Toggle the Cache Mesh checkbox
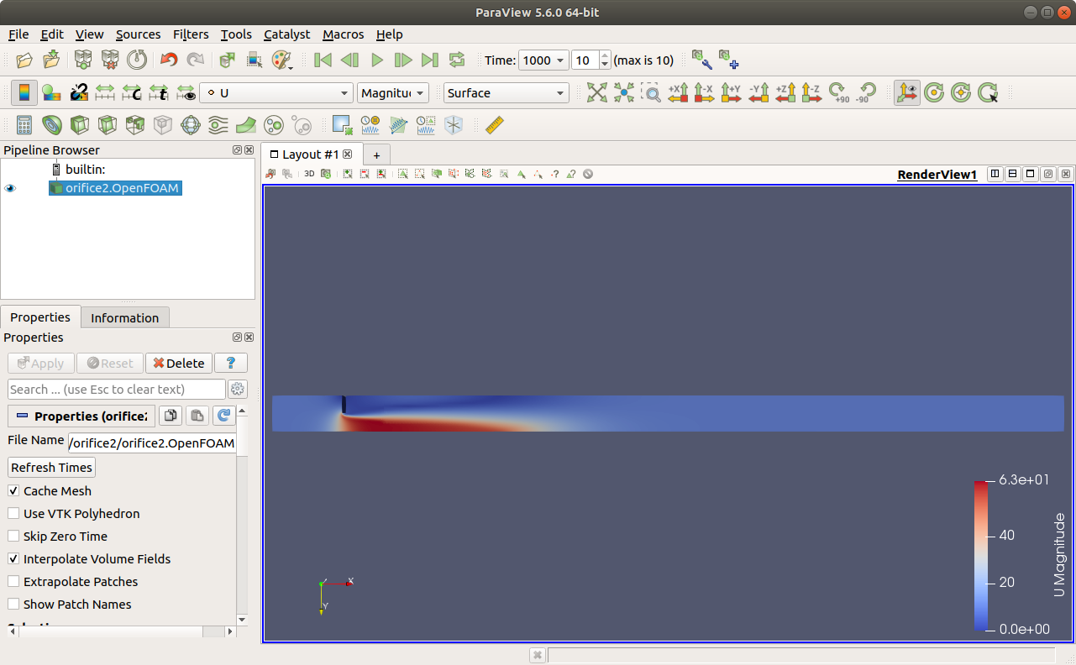1076x665 pixels. pos(13,491)
